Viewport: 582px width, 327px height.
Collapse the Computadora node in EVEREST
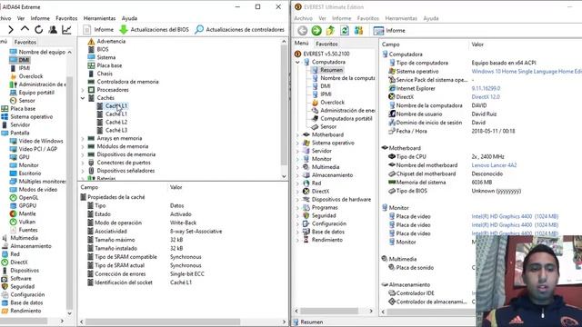tap(297, 62)
